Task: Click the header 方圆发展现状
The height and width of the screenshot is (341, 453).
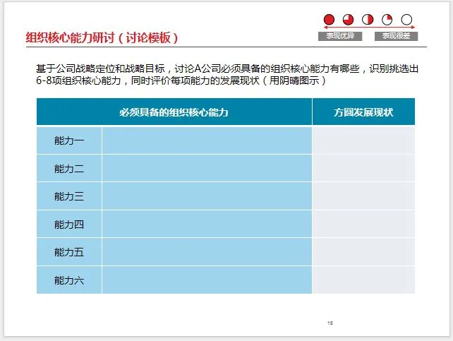Action: click(363, 112)
